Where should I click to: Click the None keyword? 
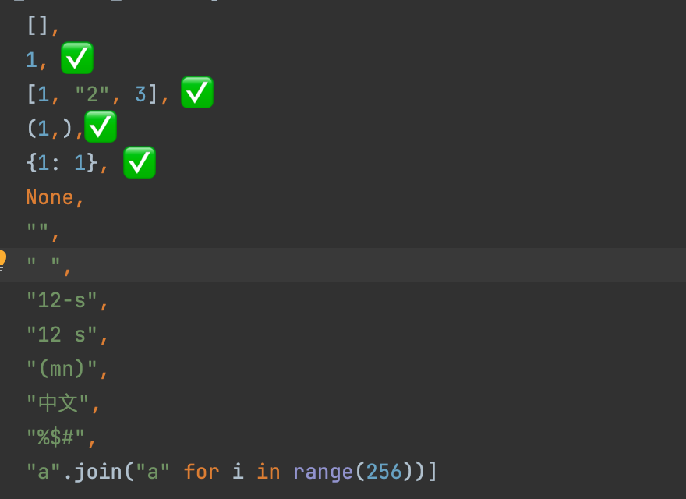point(48,196)
